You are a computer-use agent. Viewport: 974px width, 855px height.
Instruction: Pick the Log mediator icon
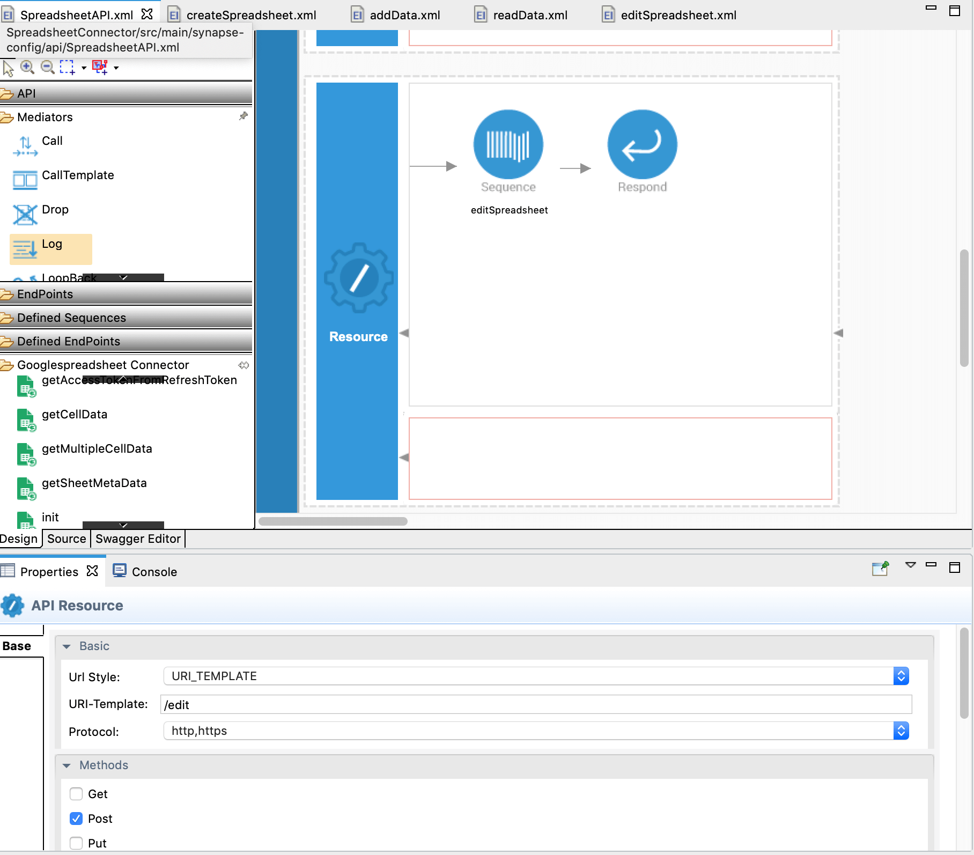pyautogui.click(x=25, y=249)
